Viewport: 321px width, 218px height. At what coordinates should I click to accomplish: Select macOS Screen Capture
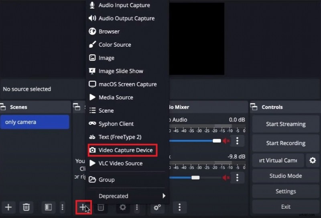pyautogui.click(x=127, y=84)
